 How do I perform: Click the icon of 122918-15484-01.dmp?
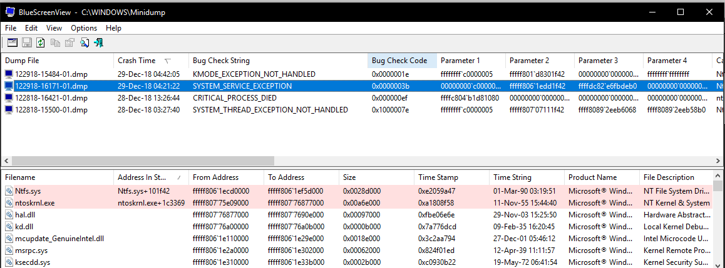click(9, 74)
